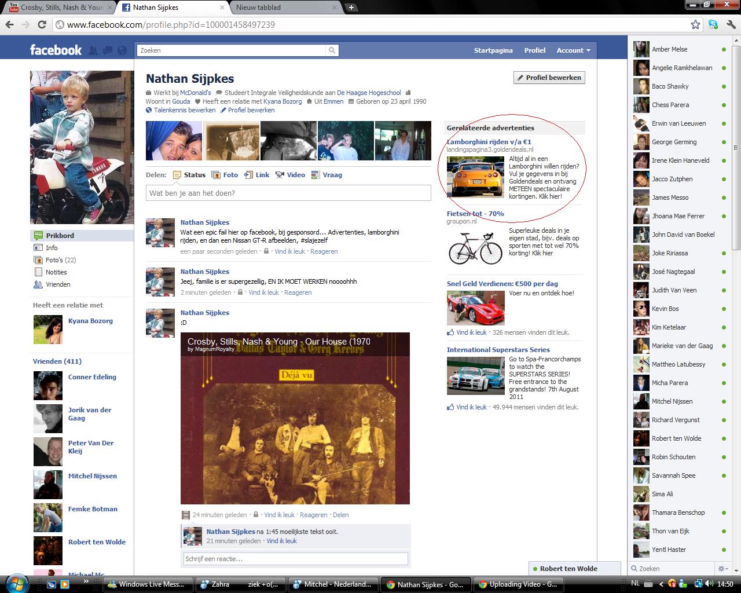Open Account dropdown menu
Image resolution: width=741 pixels, height=593 pixels.
(574, 50)
